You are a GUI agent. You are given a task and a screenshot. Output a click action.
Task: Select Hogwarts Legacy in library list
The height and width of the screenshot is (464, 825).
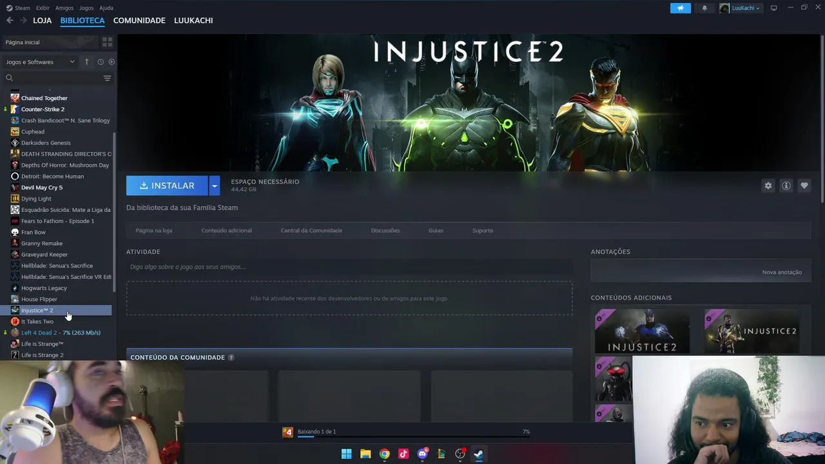pos(44,288)
